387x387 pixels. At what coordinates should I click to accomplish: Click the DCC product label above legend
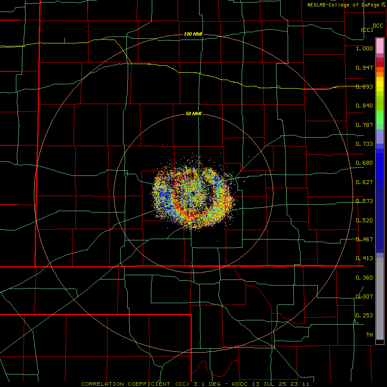point(378,26)
